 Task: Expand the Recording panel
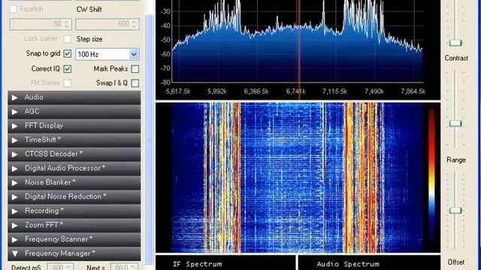tap(74, 211)
